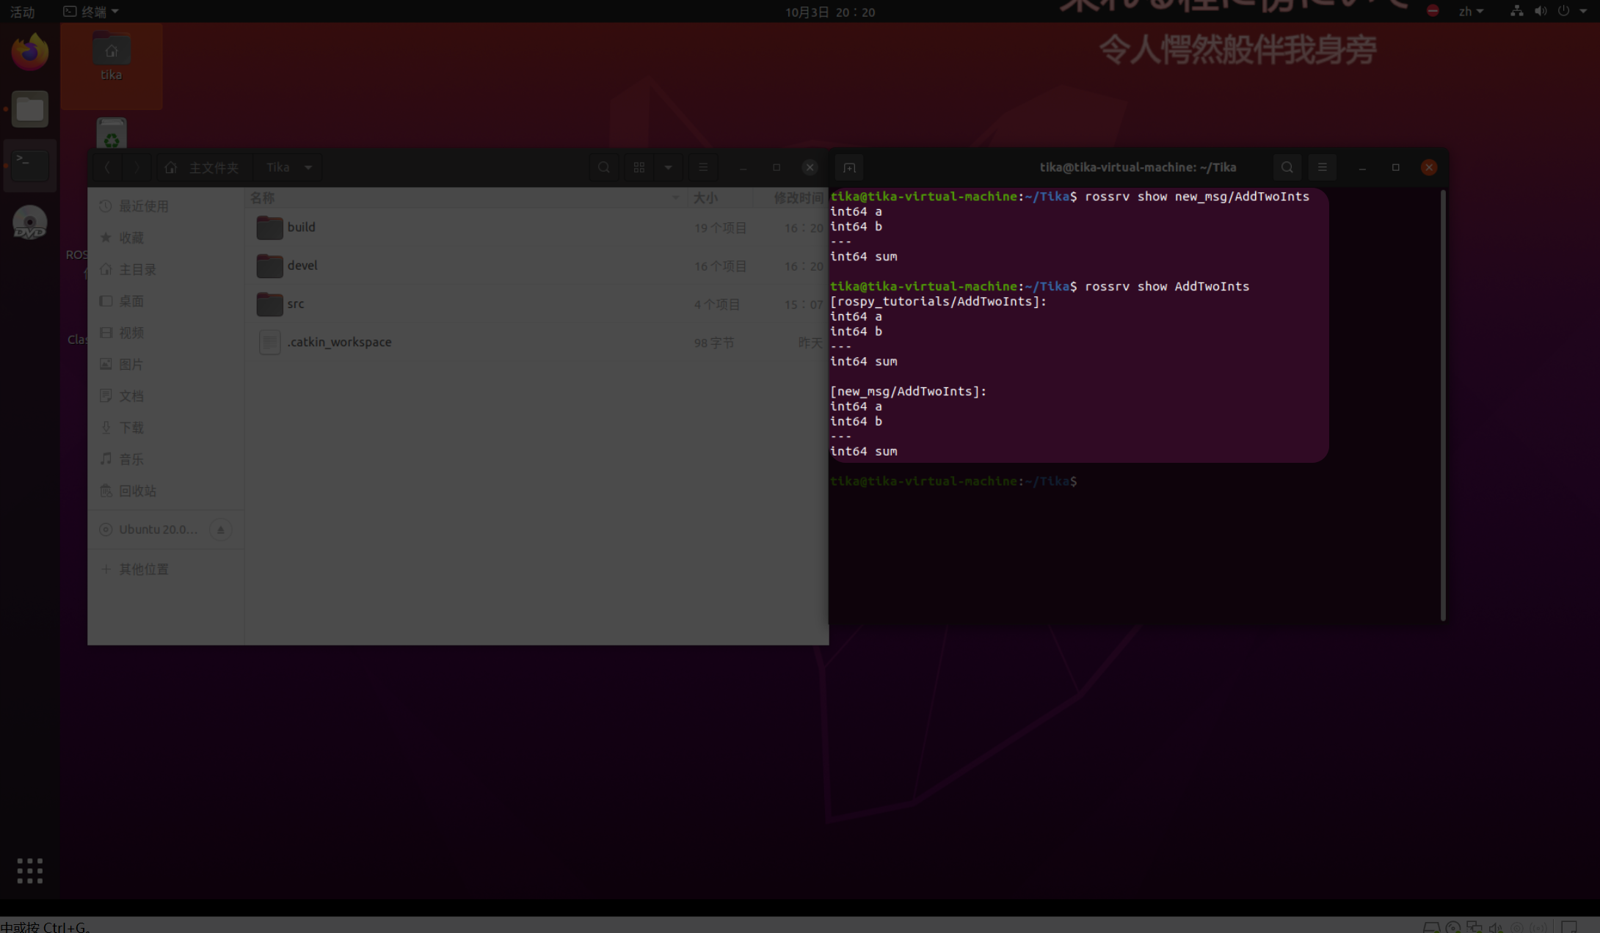Image resolution: width=1600 pixels, height=933 pixels.
Task: Eject the Ubuntu 20.0 disc
Action: [x=220, y=530]
